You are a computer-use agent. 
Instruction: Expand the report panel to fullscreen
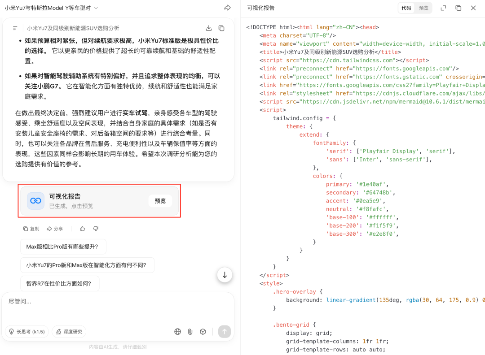(443, 8)
